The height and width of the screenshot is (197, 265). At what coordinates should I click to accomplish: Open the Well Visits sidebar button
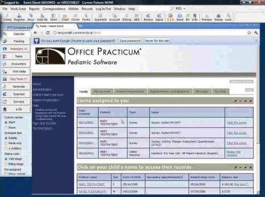(x=16, y=72)
